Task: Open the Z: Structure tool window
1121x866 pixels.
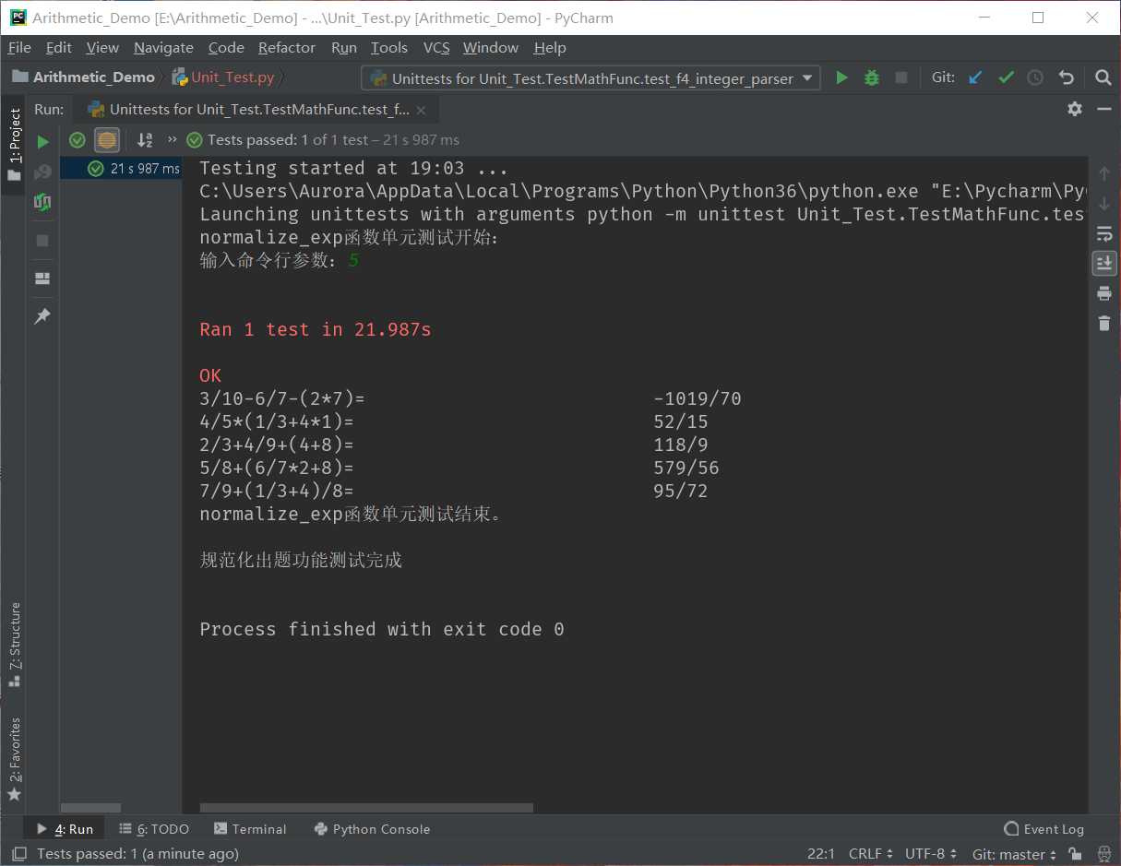Action: 15,646
